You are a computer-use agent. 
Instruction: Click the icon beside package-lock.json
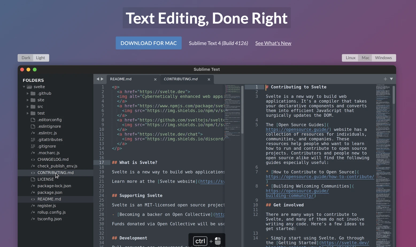click(33, 186)
